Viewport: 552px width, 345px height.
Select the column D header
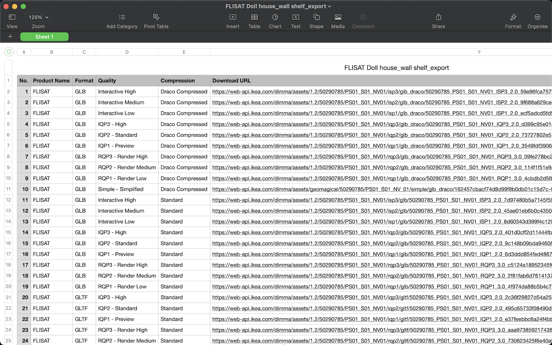pyautogui.click(x=127, y=52)
